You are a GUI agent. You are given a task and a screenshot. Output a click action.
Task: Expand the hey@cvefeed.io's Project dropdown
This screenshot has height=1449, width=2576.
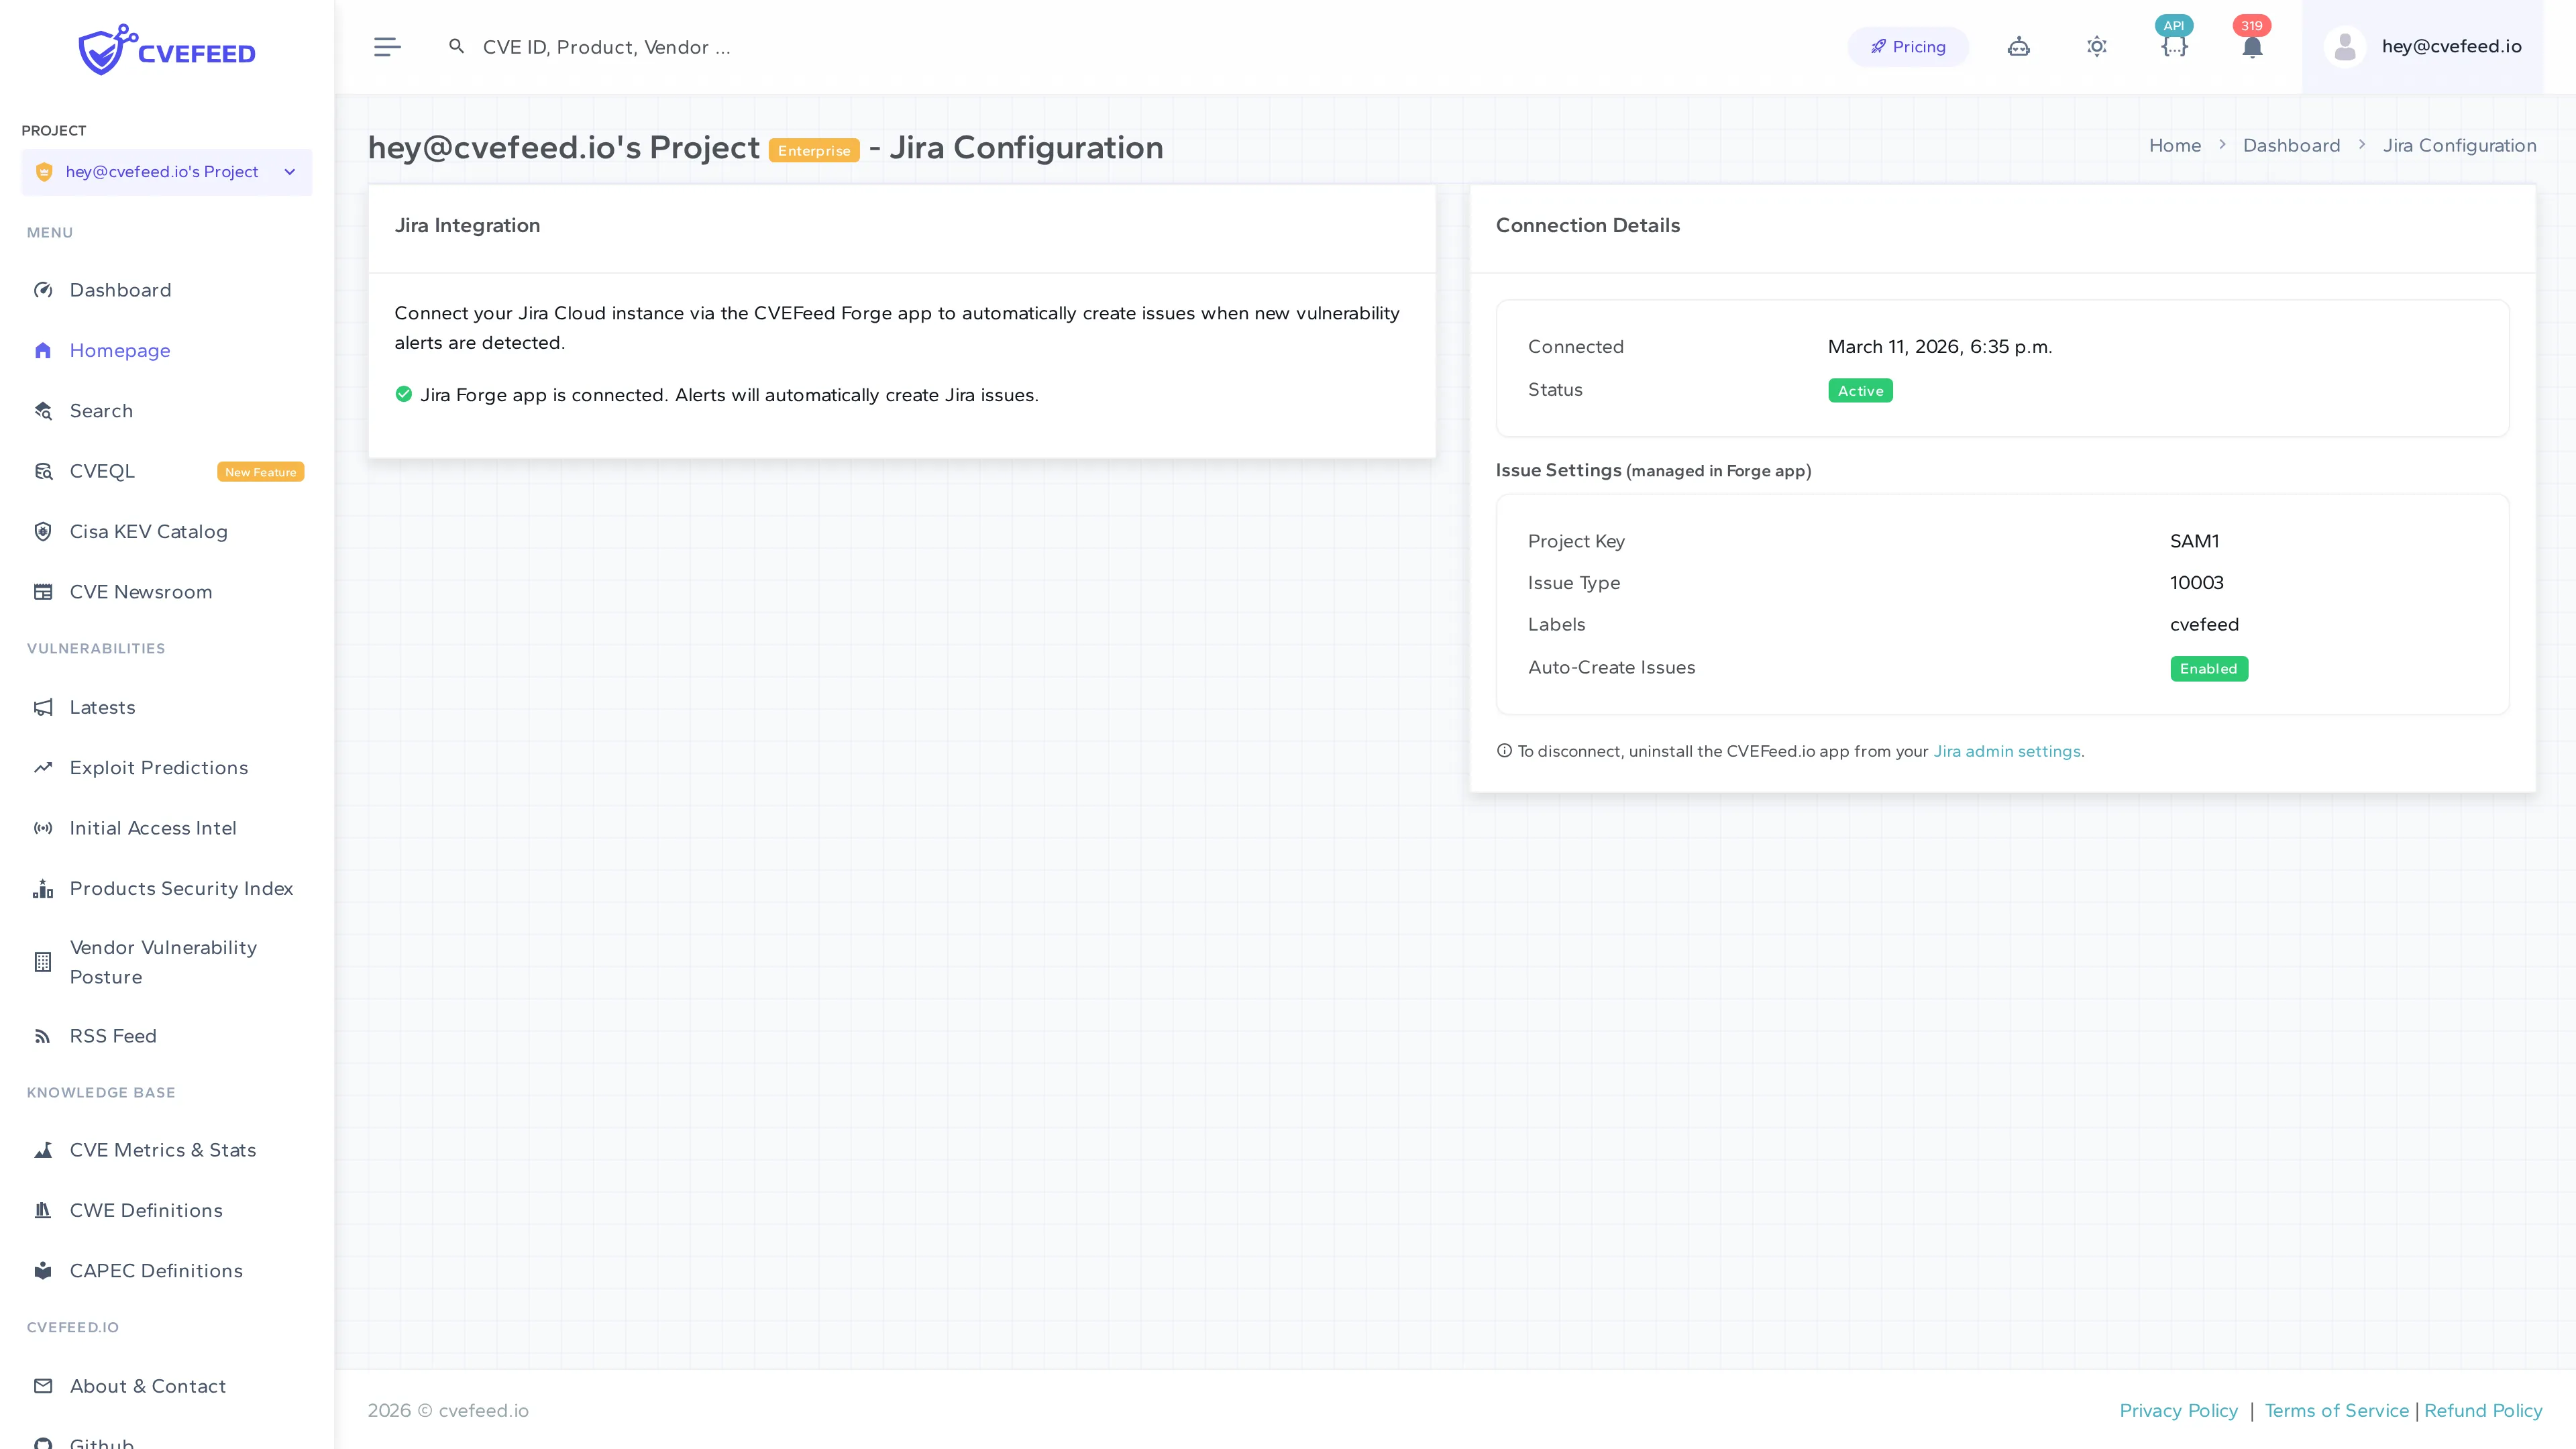(290, 171)
